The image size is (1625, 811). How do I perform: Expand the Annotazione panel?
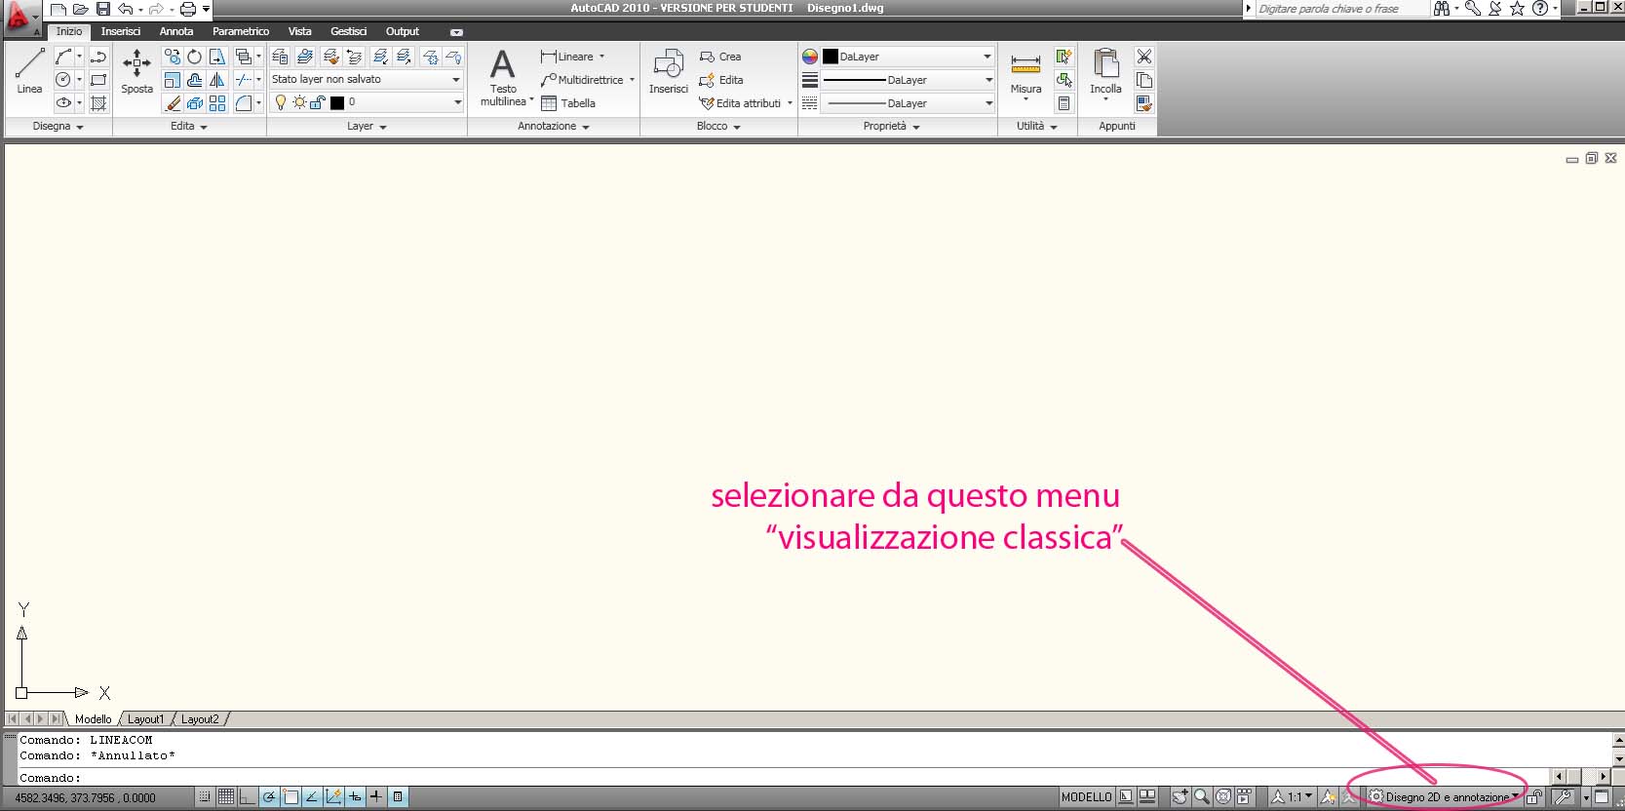[554, 127]
